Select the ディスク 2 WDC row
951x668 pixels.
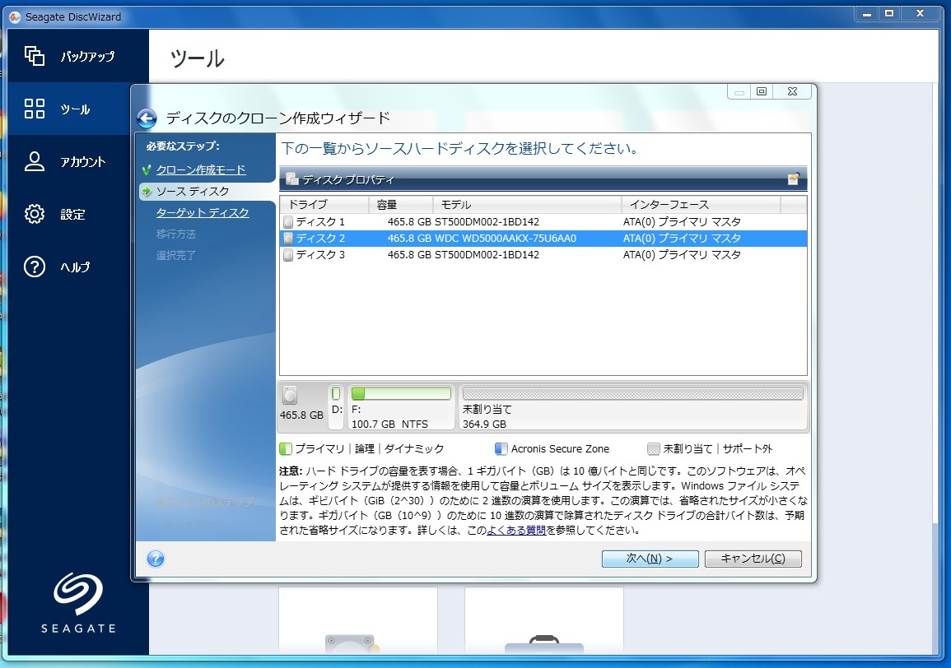pyautogui.click(x=543, y=239)
